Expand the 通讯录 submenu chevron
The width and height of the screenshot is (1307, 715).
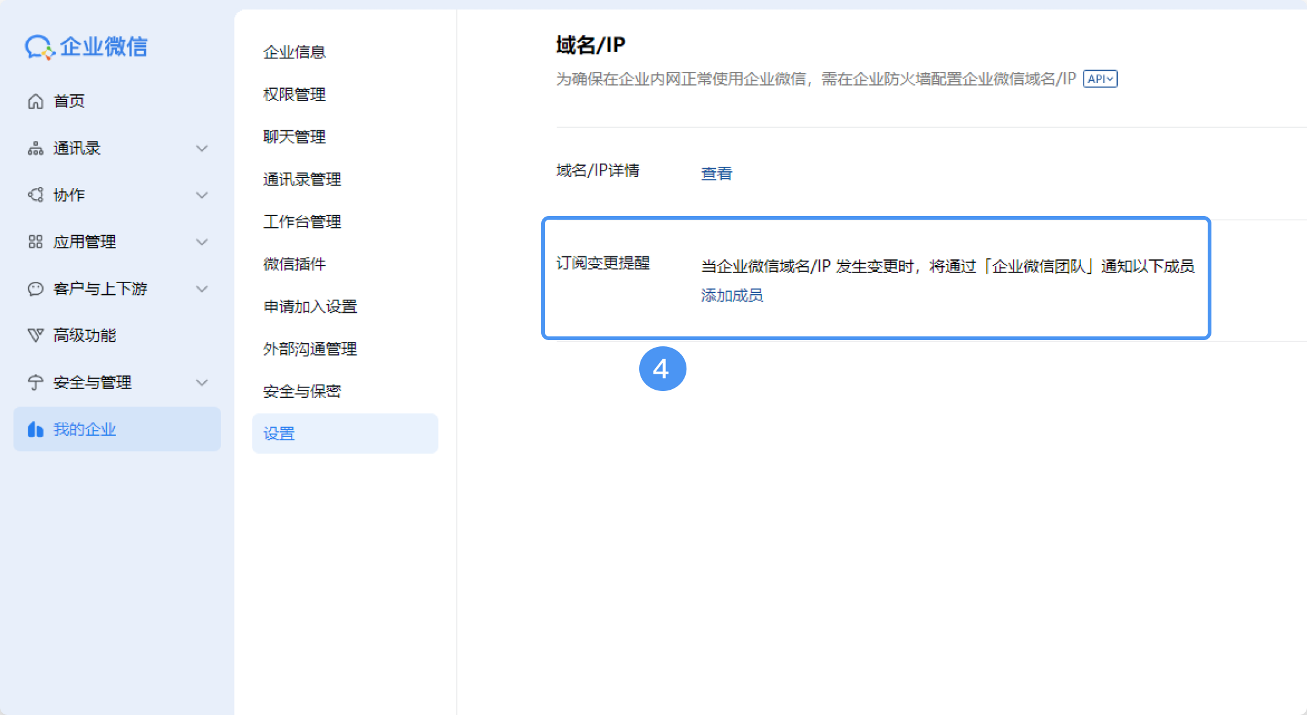click(202, 148)
